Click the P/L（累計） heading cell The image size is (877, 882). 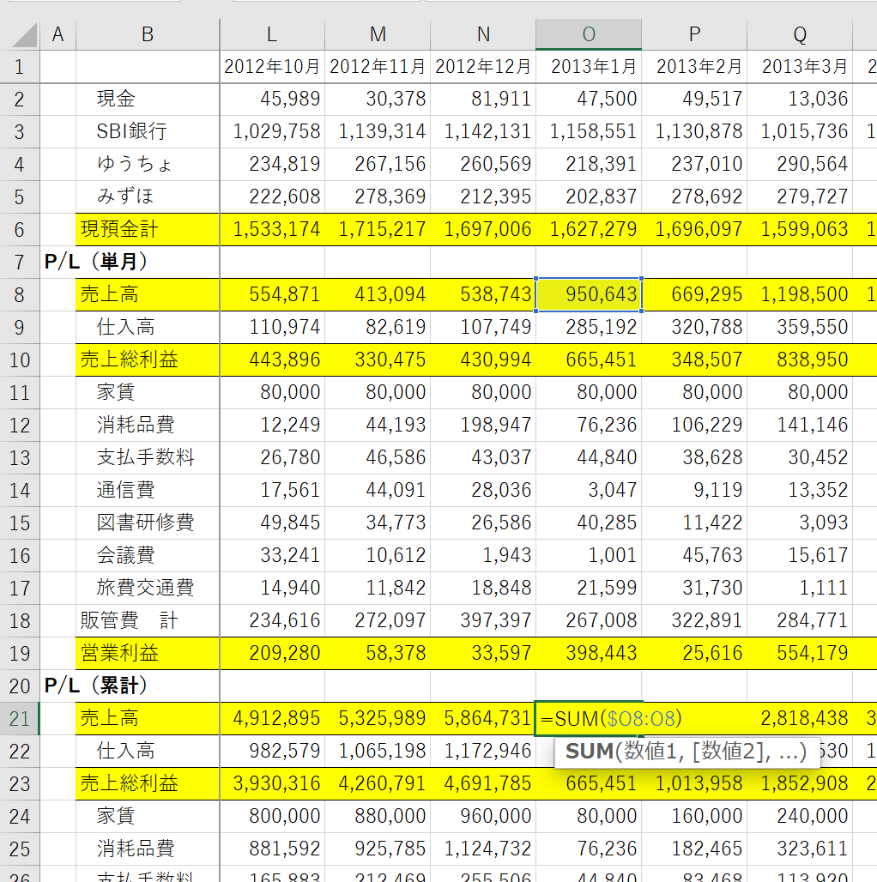coord(96,686)
